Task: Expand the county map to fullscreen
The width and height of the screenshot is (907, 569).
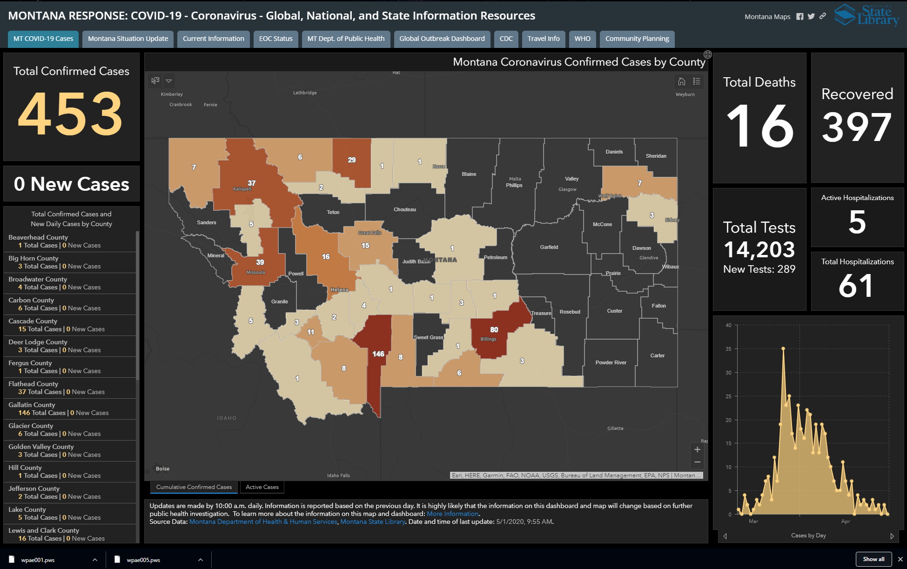Action: point(707,54)
